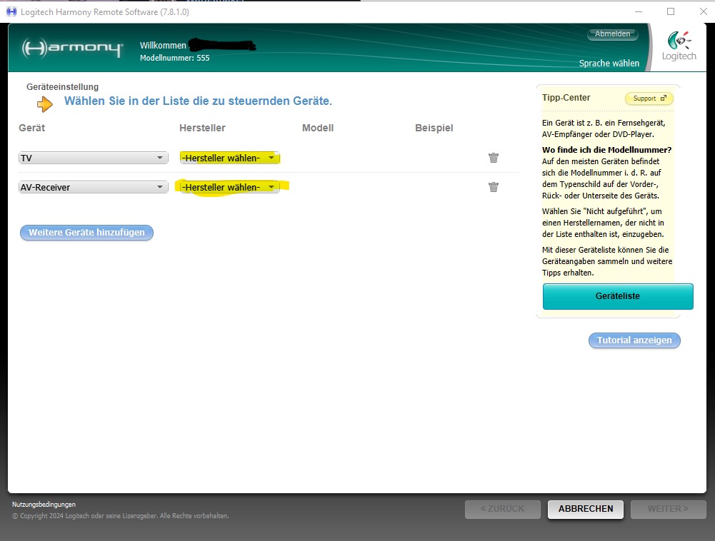Click the Geräteeinstellung heading text

(62, 87)
